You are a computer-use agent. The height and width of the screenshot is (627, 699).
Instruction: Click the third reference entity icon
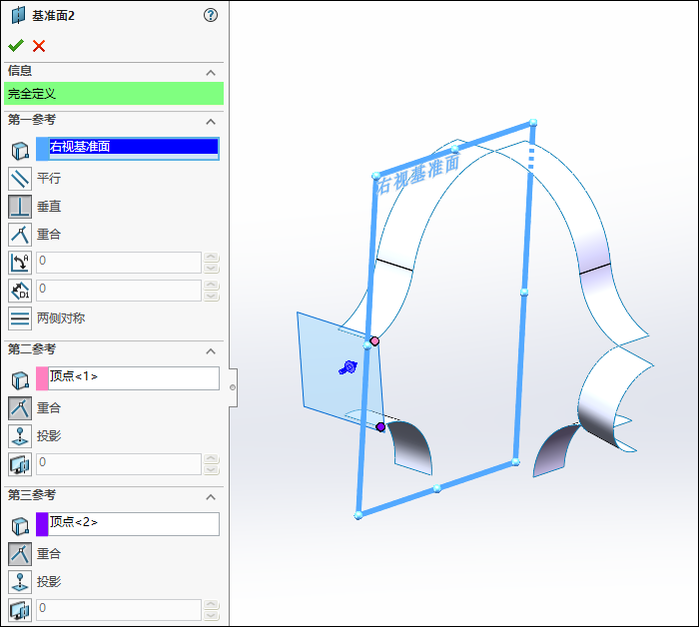point(20,526)
